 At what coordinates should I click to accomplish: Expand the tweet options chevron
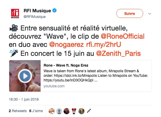(150, 13)
